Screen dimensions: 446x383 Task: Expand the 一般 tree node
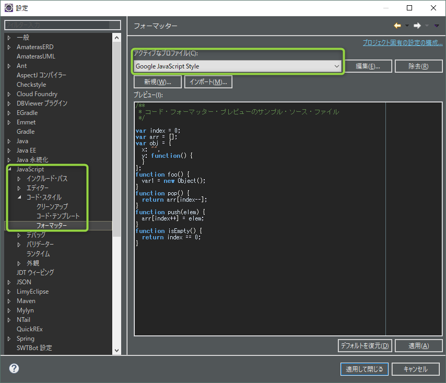pyautogui.click(x=9, y=38)
